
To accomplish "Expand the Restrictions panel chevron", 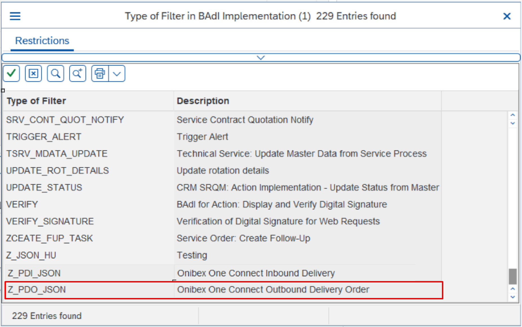I will pos(261,58).
